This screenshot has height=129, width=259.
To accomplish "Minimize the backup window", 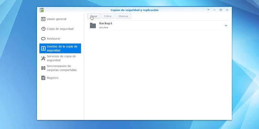I will click(215, 10).
